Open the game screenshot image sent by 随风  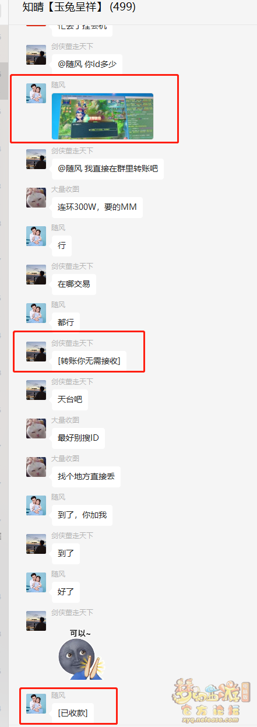[x=103, y=116]
